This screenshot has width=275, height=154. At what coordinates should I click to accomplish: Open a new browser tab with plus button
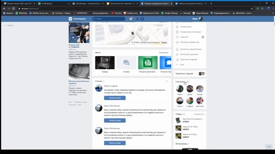[211, 3]
